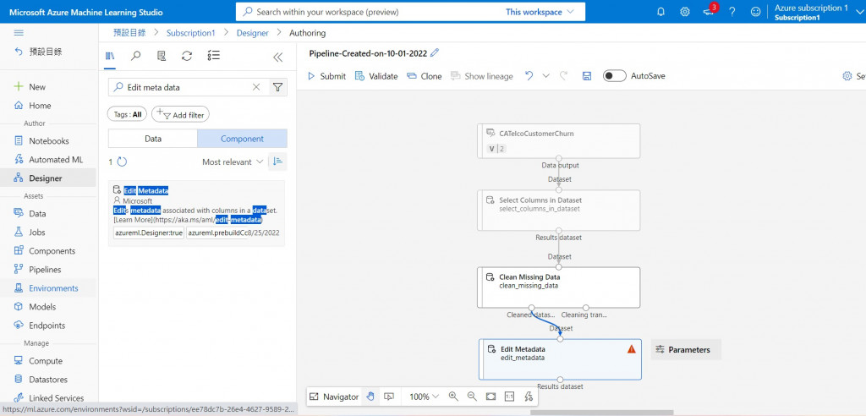Open the notifications bell
866x416 pixels.
[x=661, y=12]
